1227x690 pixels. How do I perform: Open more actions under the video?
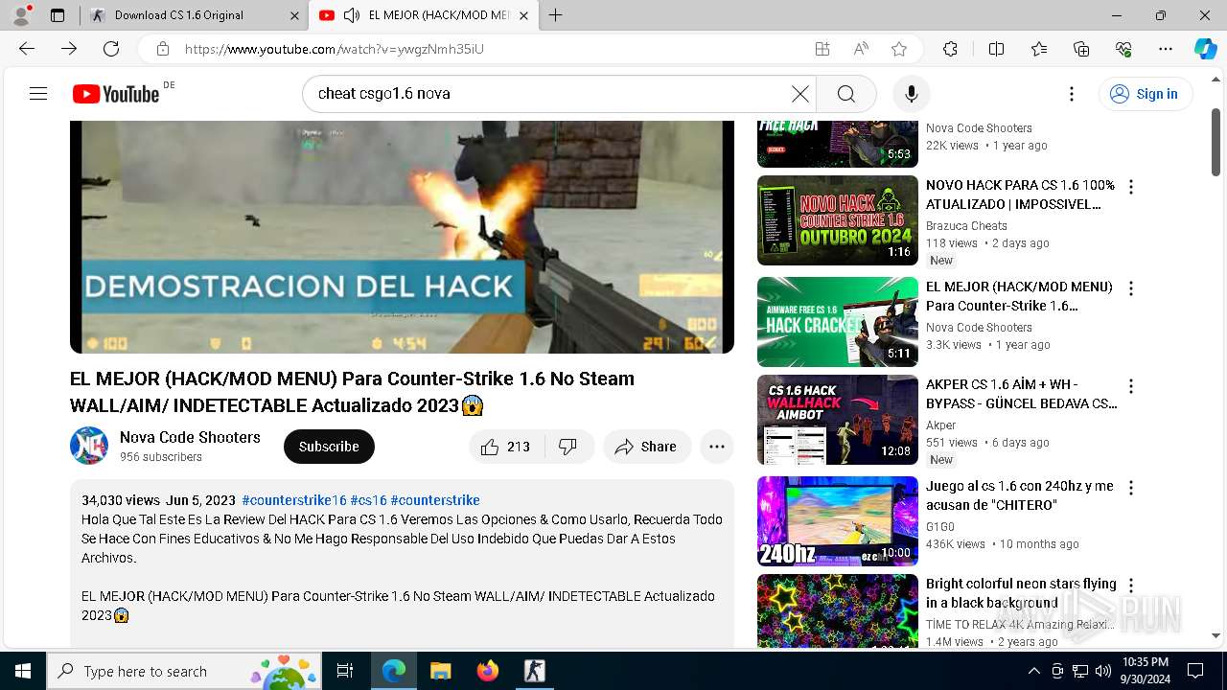pos(716,447)
